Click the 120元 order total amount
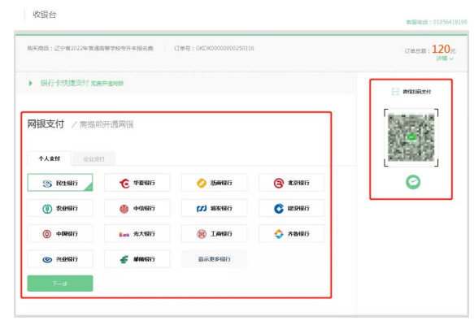The width and height of the screenshot is (474, 325). [x=443, y=49]
